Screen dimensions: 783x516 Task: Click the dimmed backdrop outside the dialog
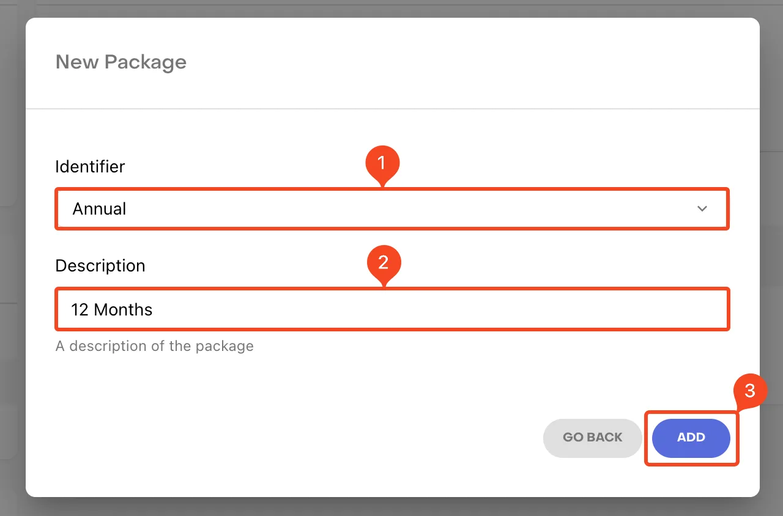point(772,257)
